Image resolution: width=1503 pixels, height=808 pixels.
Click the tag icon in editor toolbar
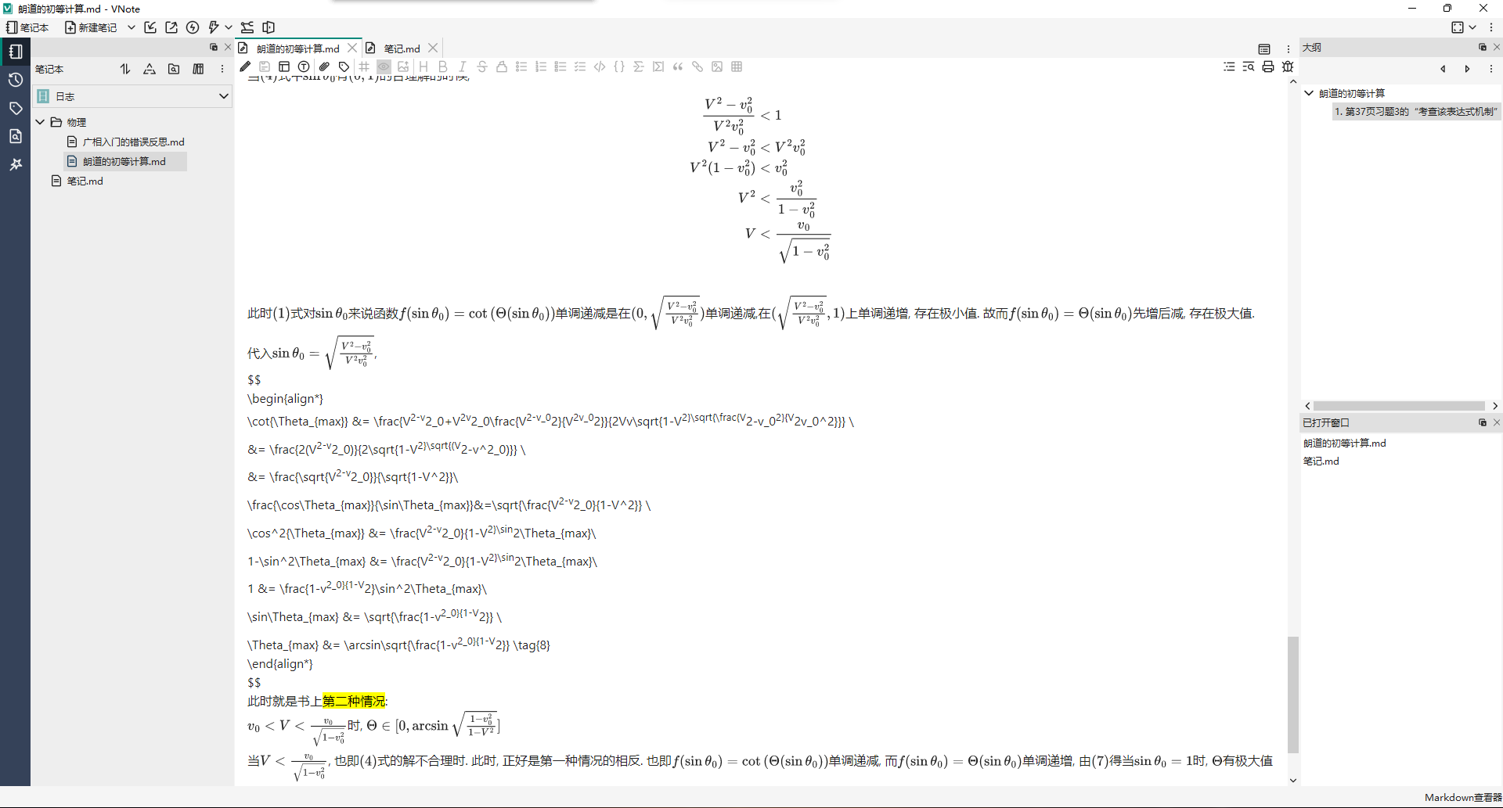pyautogui.click(x=344, y=66)
